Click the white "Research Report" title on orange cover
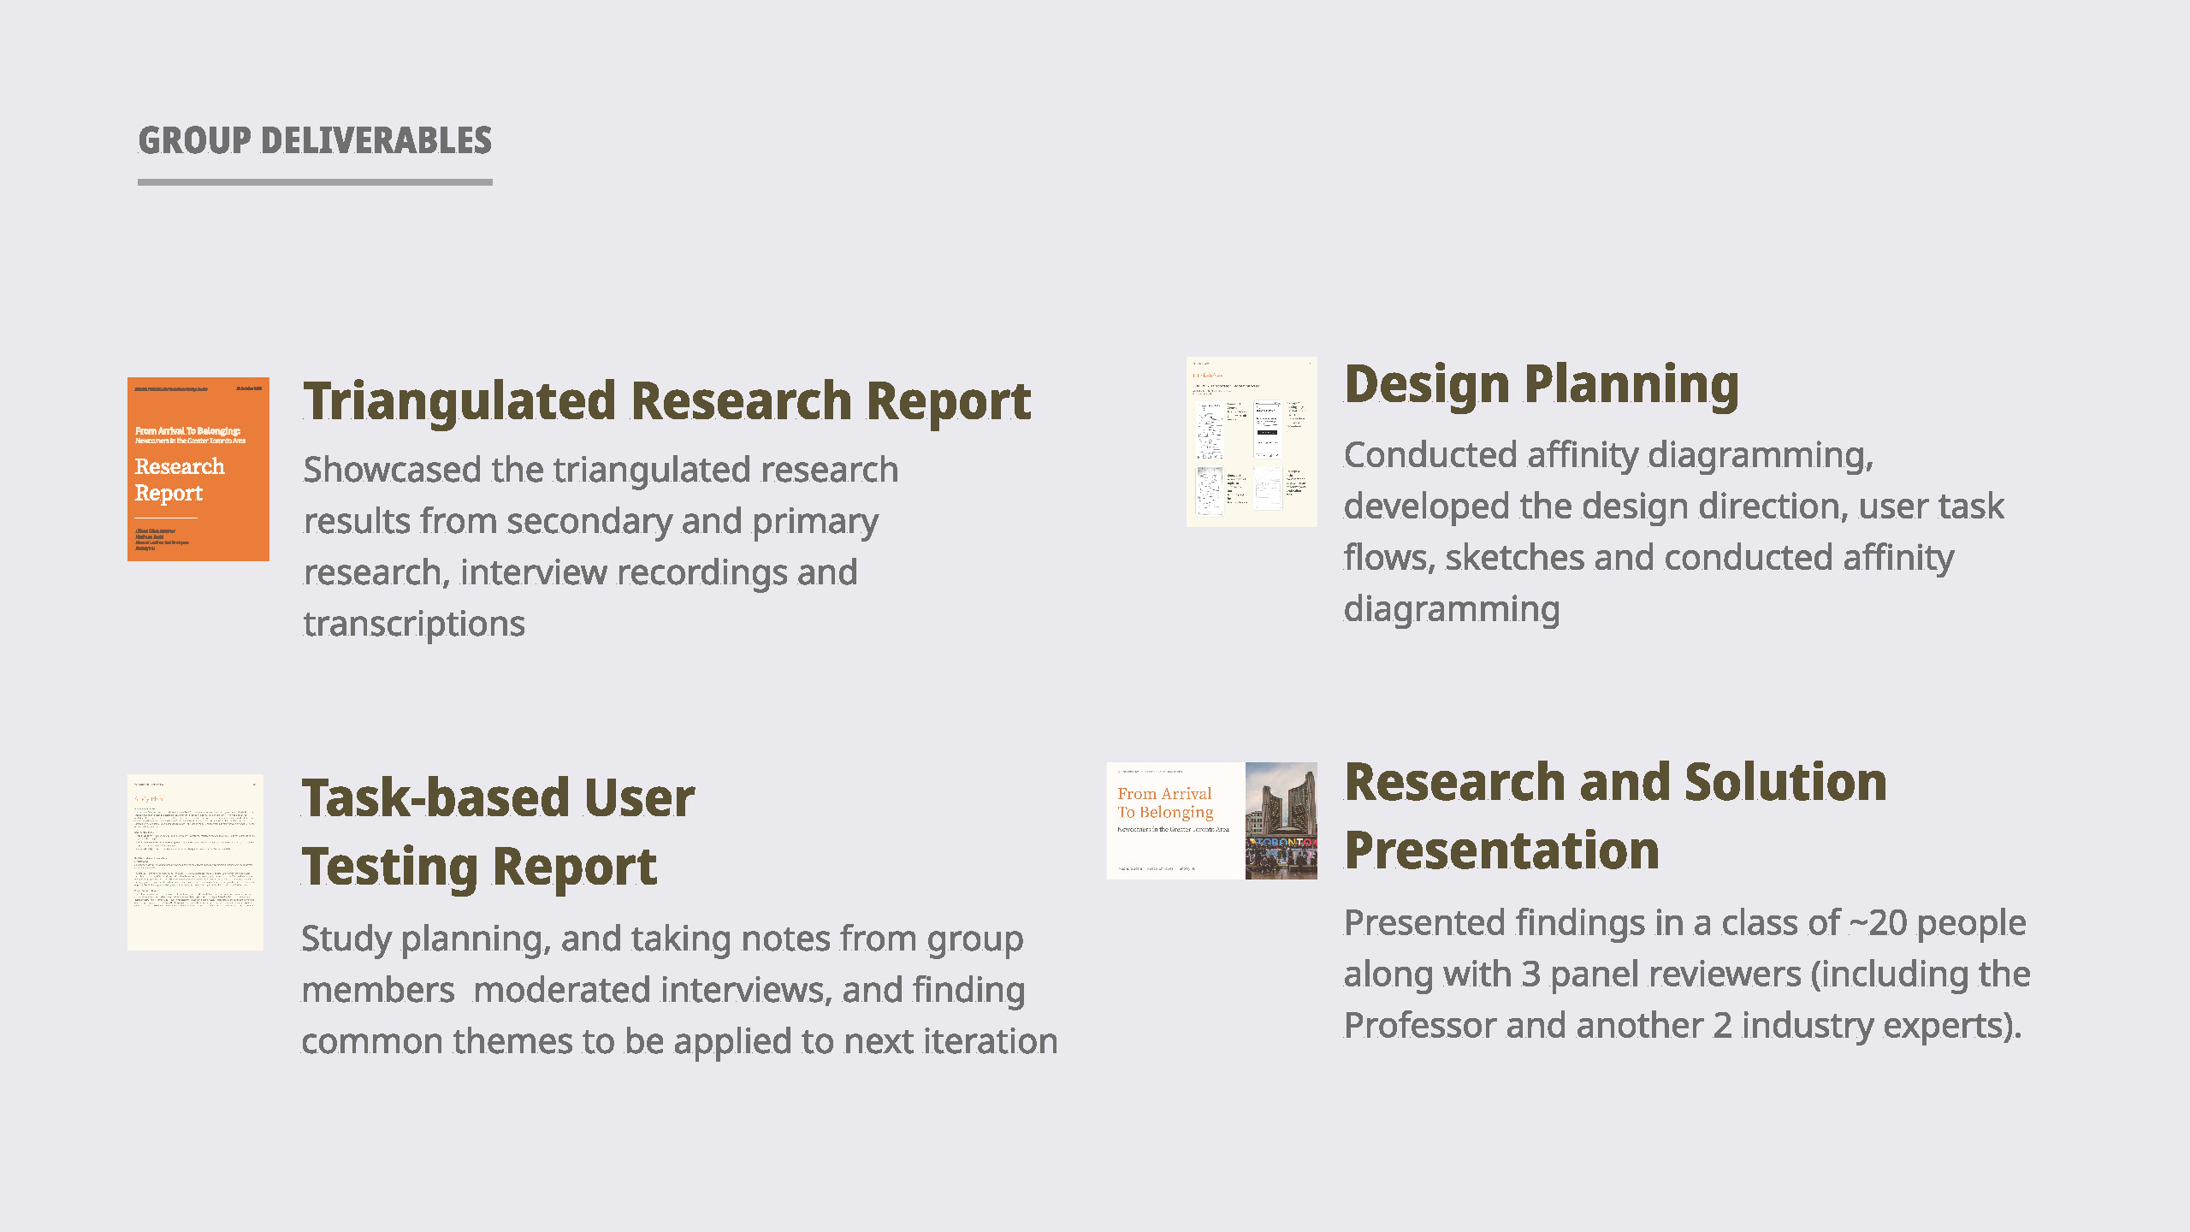 (x=180, y=479)
